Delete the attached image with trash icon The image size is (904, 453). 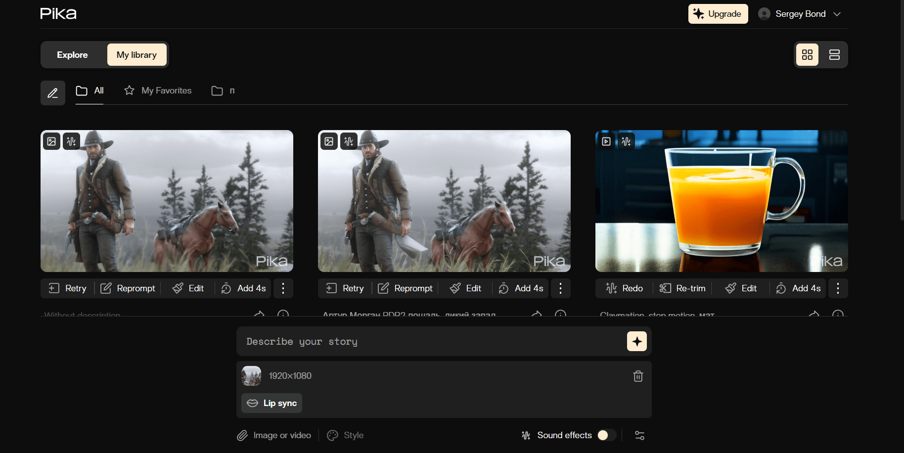pos(638,376)
